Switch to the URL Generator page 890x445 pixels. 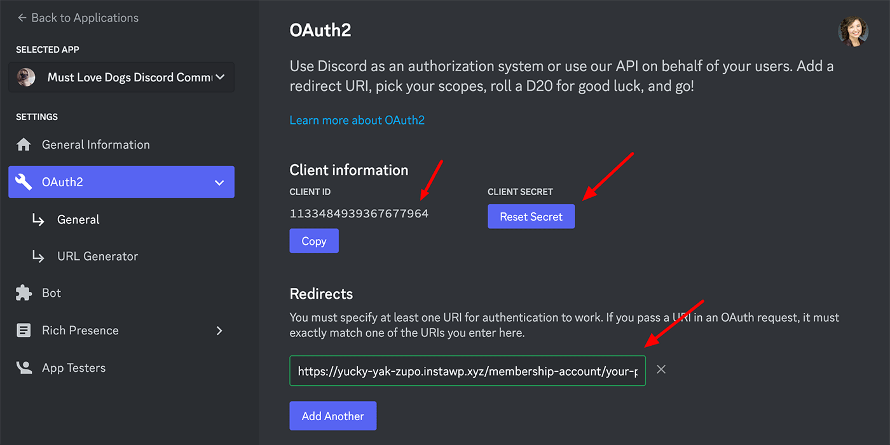coord(97,256)
